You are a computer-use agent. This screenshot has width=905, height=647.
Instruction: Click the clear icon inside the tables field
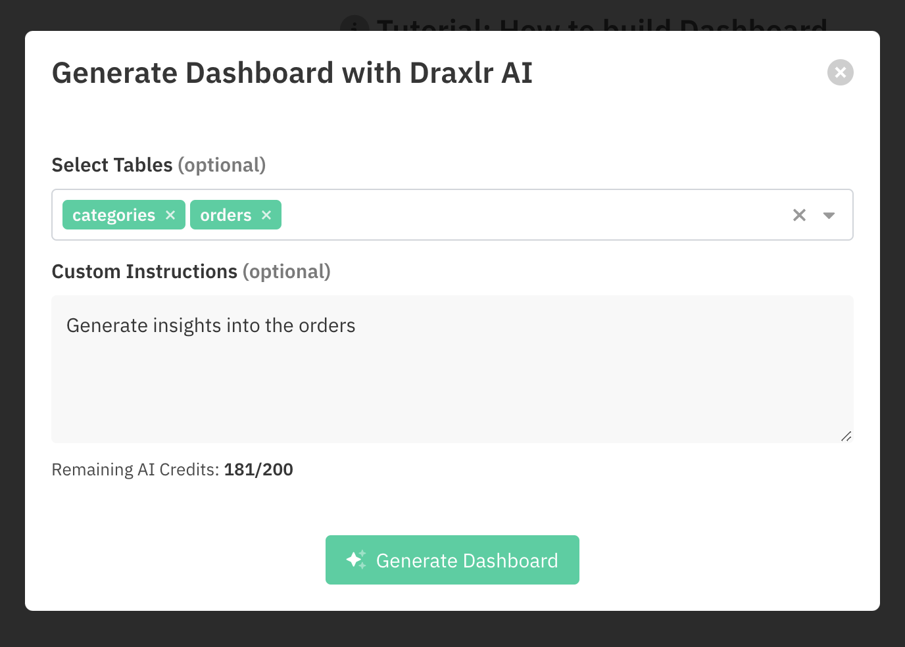[x=799, y=214]
